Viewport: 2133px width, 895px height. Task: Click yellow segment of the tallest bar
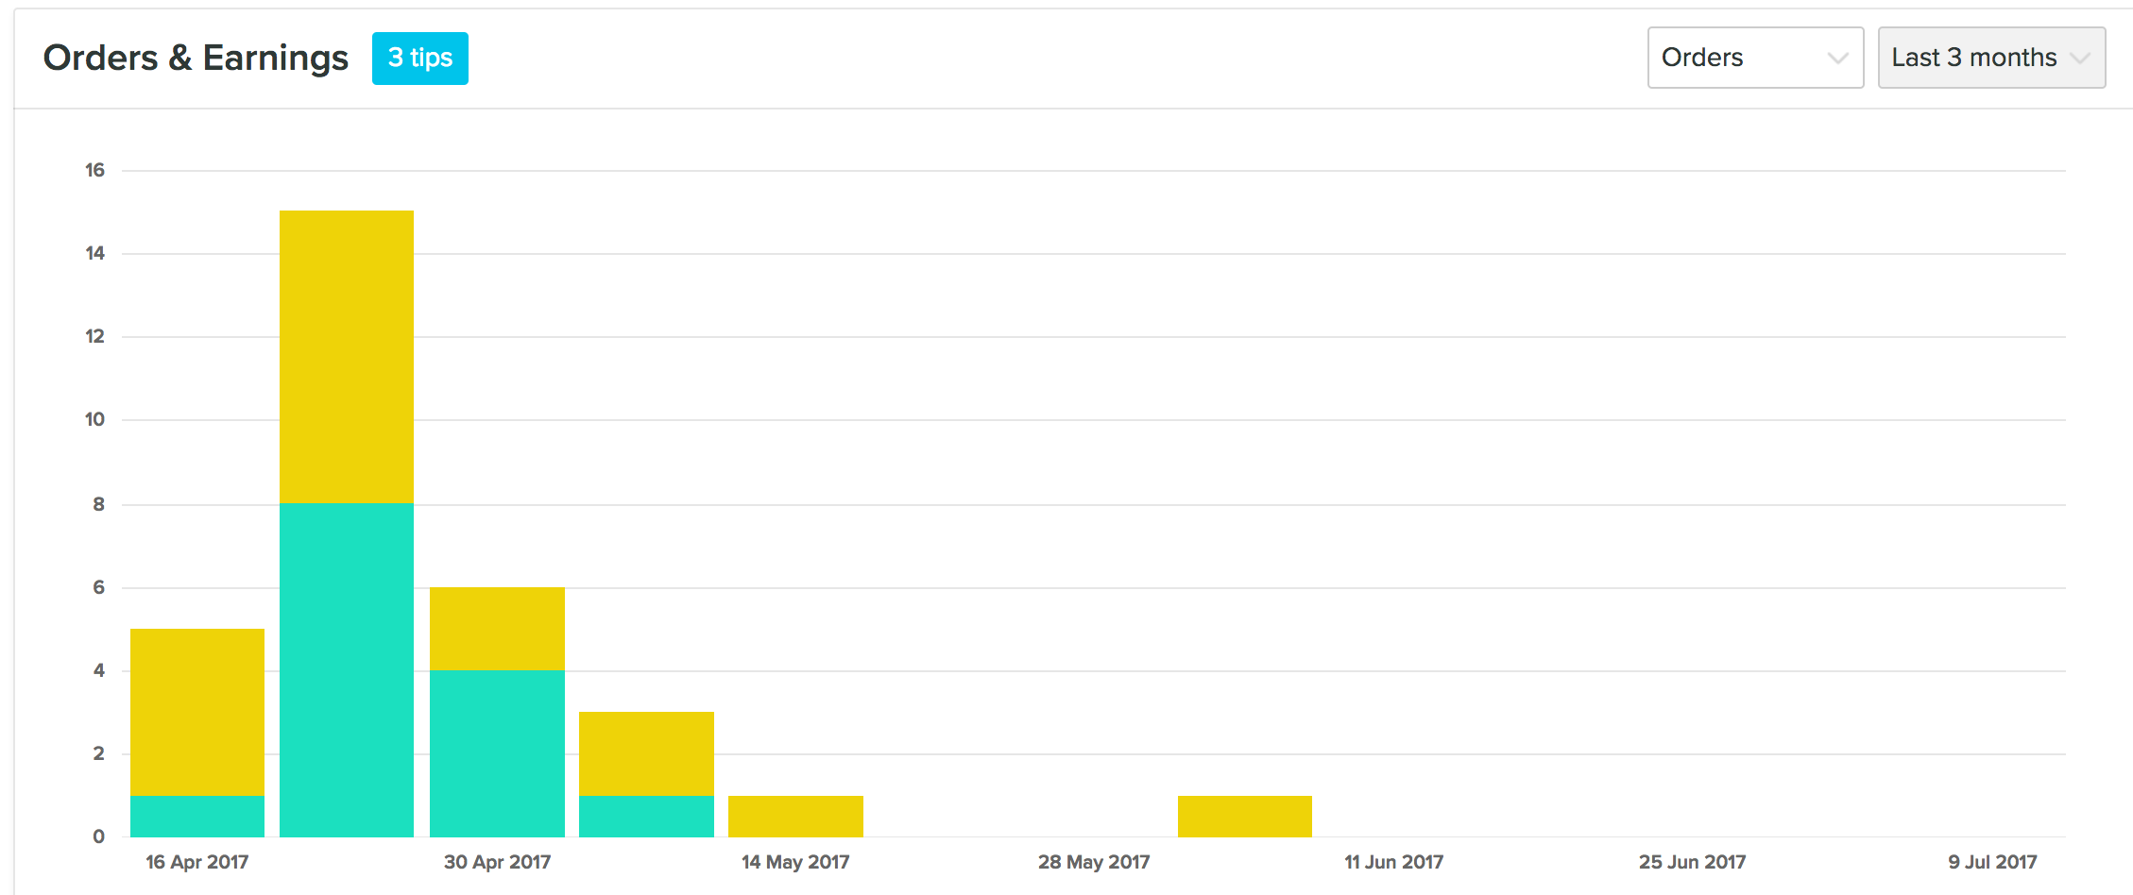click(x=347, y=357)
